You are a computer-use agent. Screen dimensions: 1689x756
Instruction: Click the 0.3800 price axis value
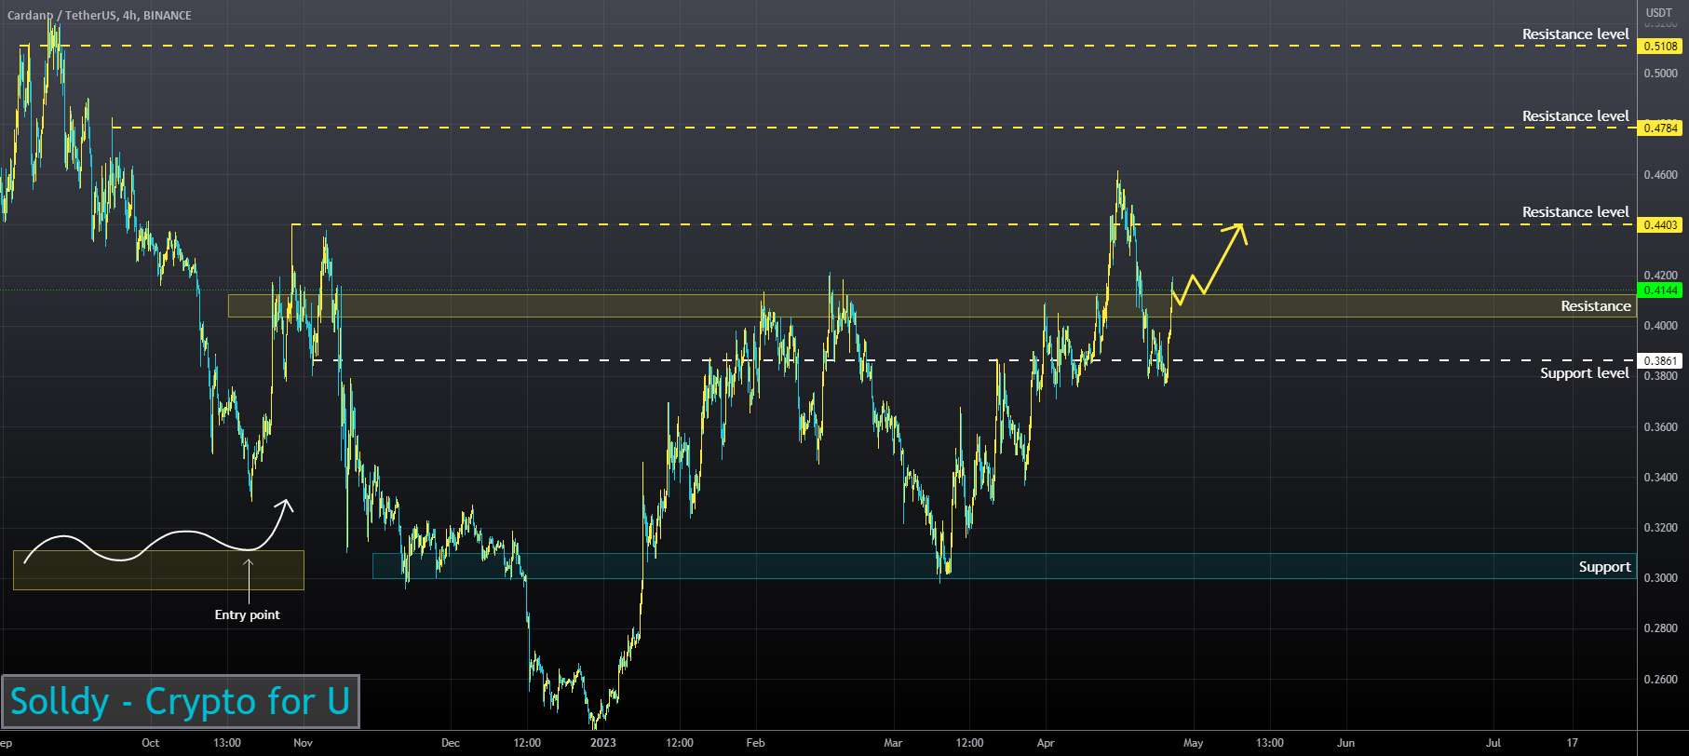(x=1661, y=376)
